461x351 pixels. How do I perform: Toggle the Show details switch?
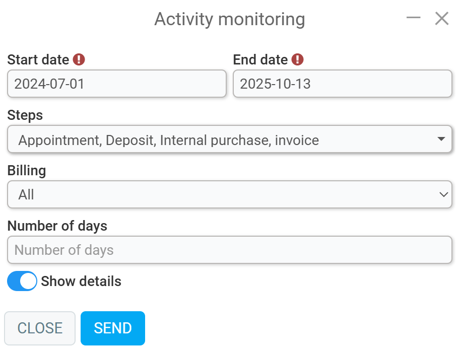pyautogui.click(x=22, y=281)
